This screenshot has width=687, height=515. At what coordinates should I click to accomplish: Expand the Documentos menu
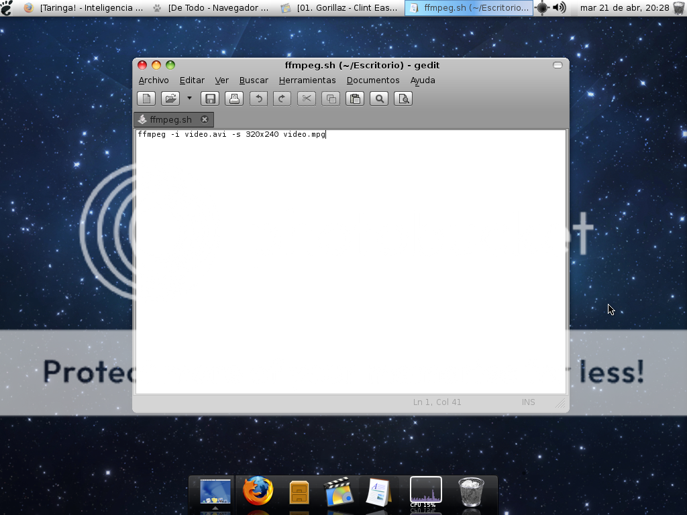pyautogui.click(x=373, y=80)
